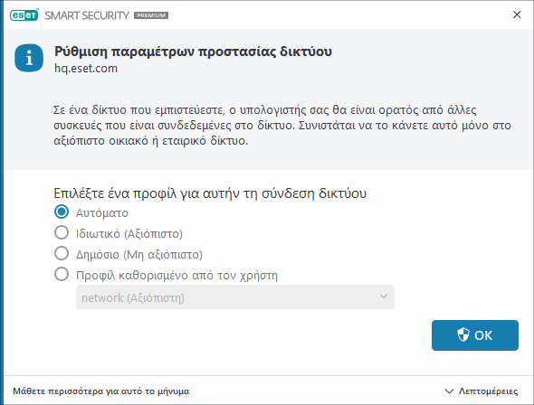Expand the Λεπτομέρειες details section

pyautogui.click(x=482, y=391)
